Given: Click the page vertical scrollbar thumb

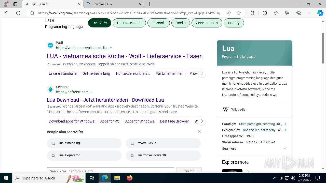Looking at the screenshot, I should point(323,48).
